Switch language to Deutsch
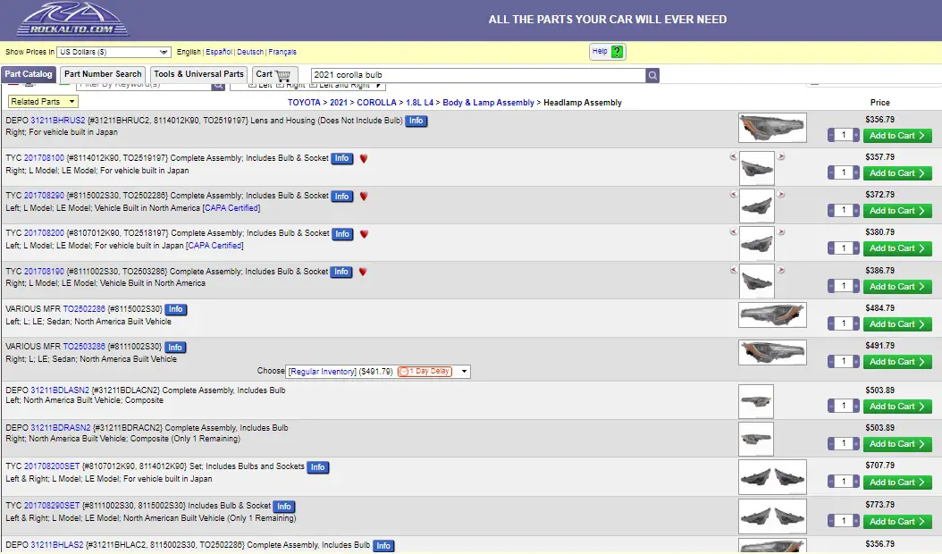942x554 pixels. click(x=250, y=53)
